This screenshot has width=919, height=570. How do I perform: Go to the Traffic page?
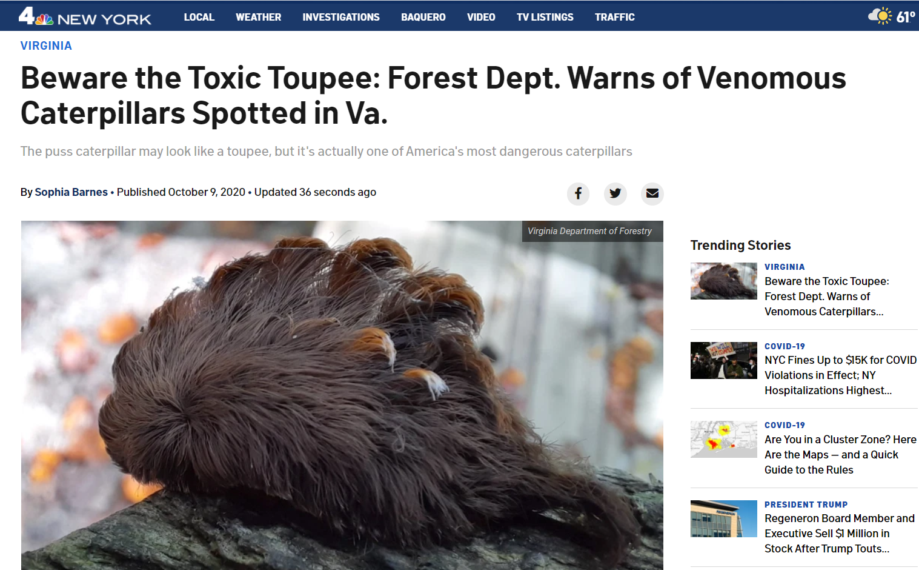point(615,17)
